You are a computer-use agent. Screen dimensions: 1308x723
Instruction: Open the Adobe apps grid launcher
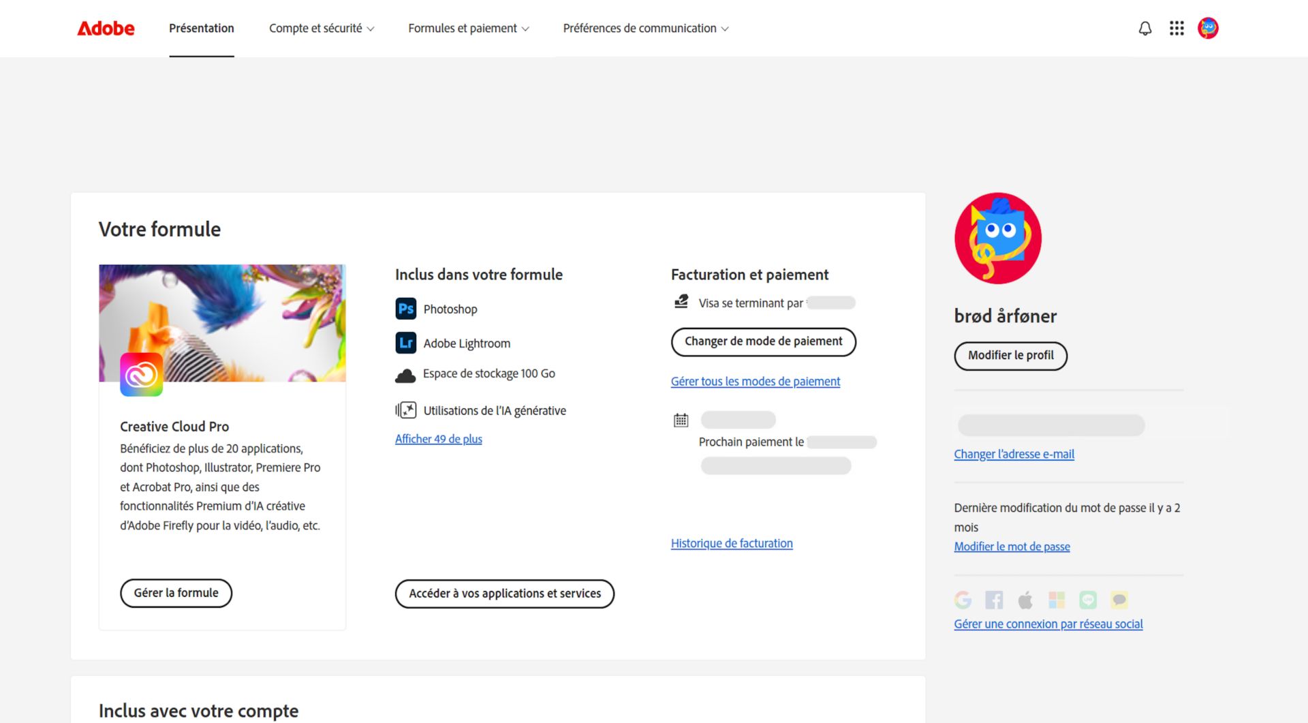[x=1177, y=28]
